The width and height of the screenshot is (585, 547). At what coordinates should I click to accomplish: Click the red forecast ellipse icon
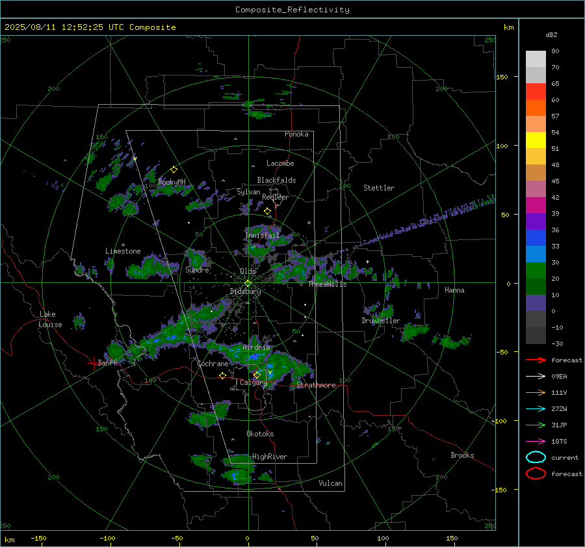coord(536,474)
